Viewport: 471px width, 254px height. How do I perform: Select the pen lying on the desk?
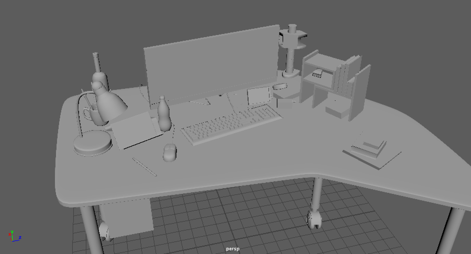click(144, 167)
